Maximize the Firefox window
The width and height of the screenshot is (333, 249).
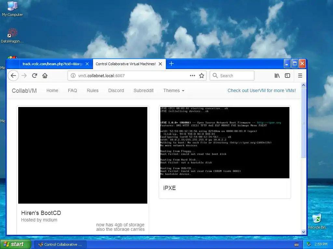click(295, 64)
